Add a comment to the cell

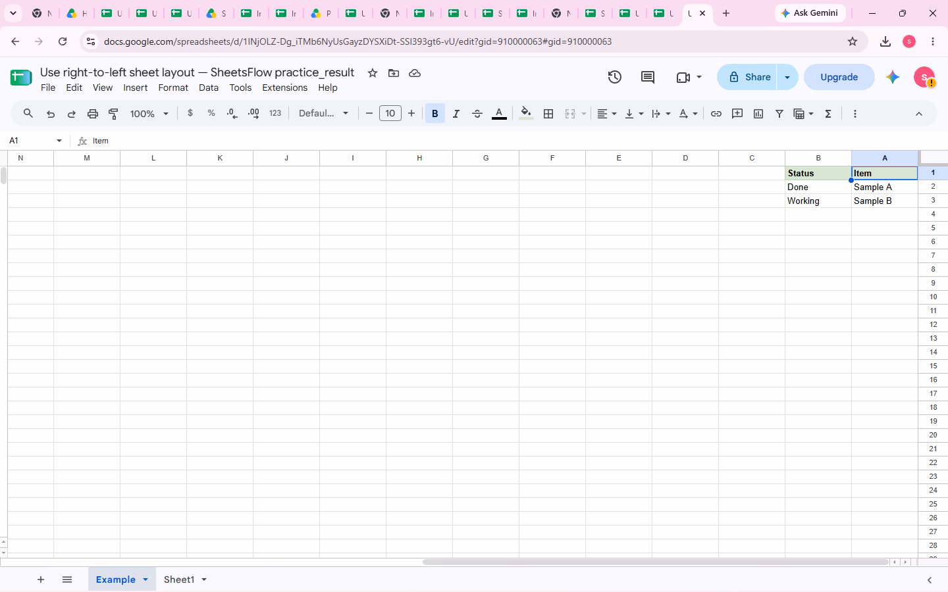point(737,114)
